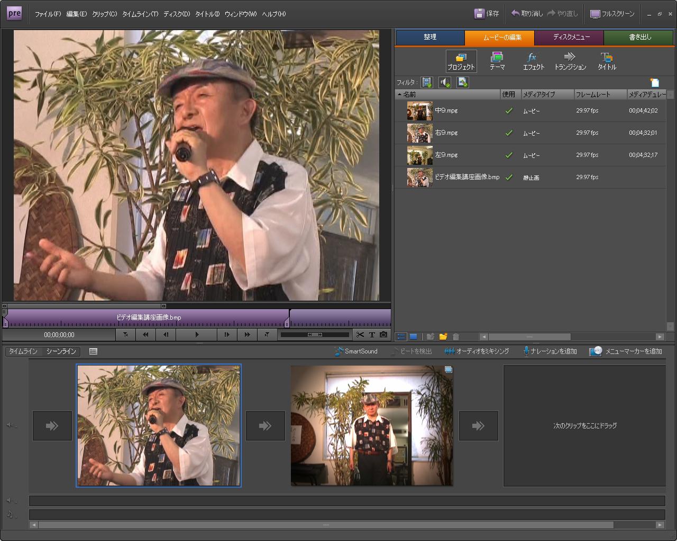The image size is (677, 541).
Task: Click the new item page icon
Action: click(x=655, y=82)
